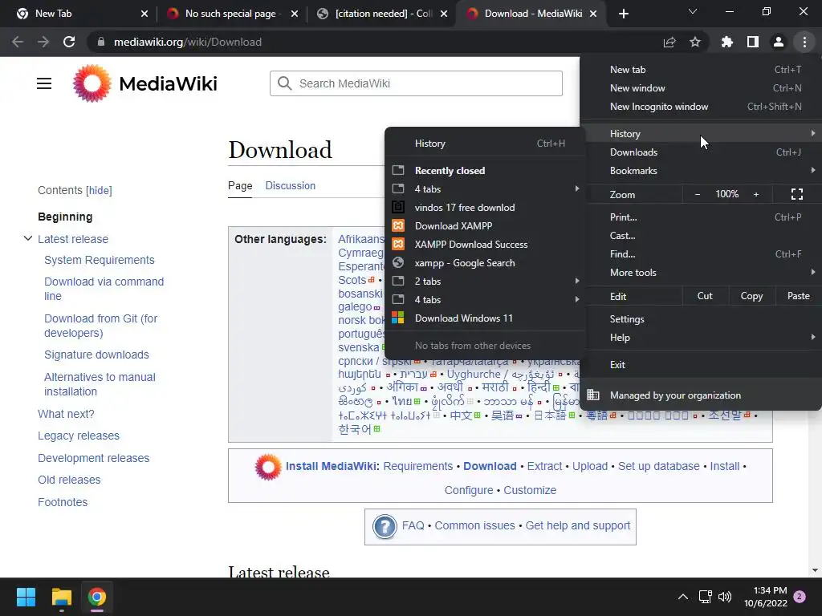Hide the Contents sidebar list

coord(99,190)
